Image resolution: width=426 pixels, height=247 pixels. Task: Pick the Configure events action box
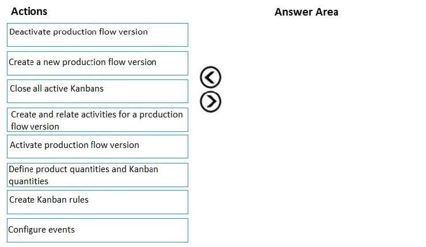coord(97,230)
